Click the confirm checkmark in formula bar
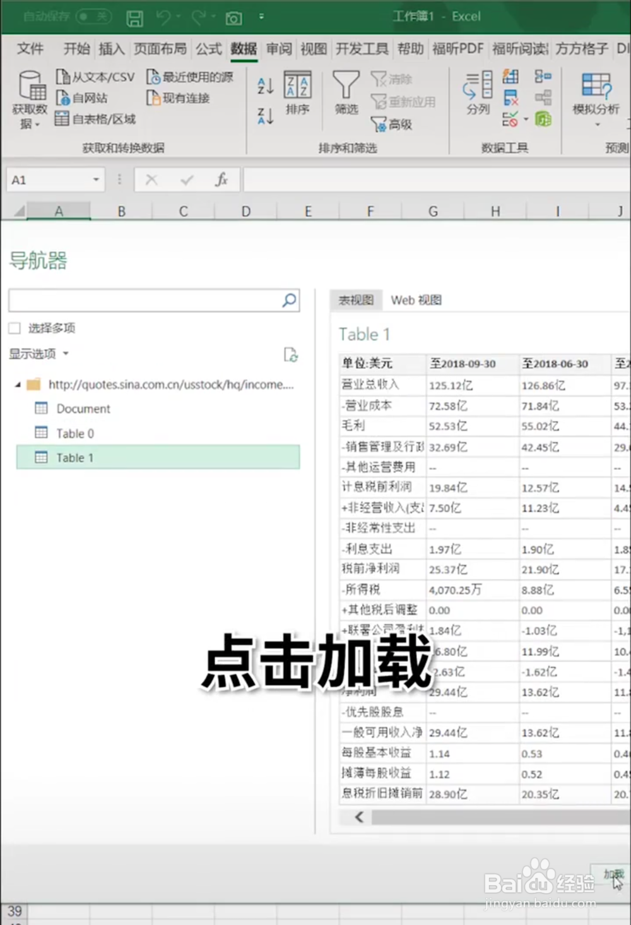The image size is (631, 925). point(187,180)
